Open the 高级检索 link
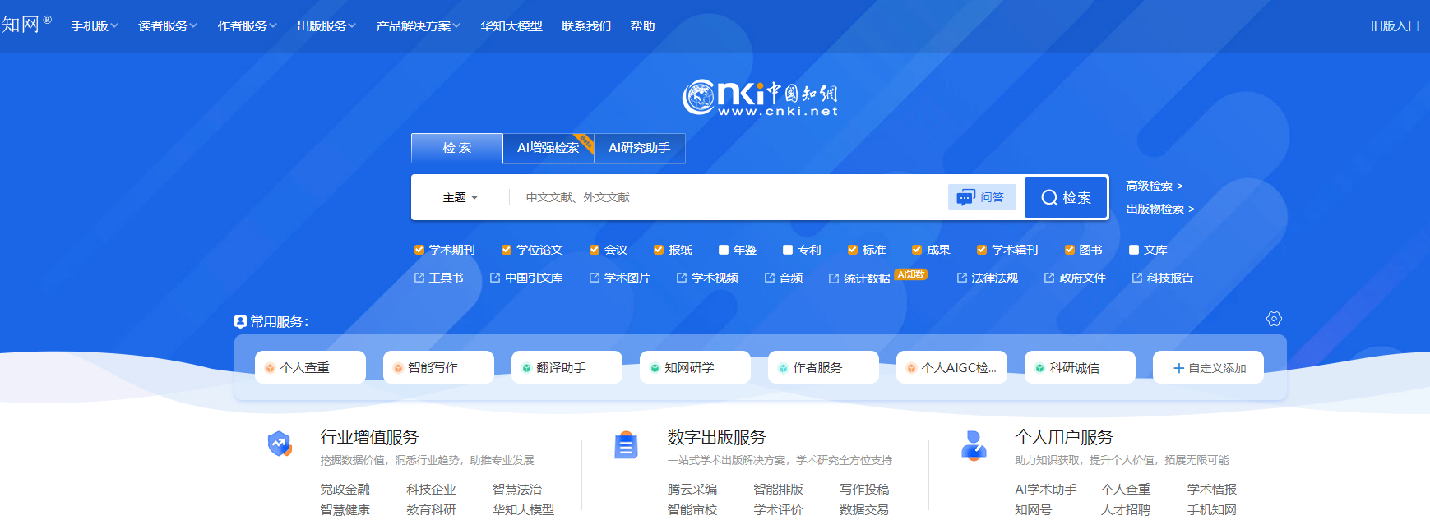The height and width of the screenshot is (529, 1430). [x=1155, y=186]
